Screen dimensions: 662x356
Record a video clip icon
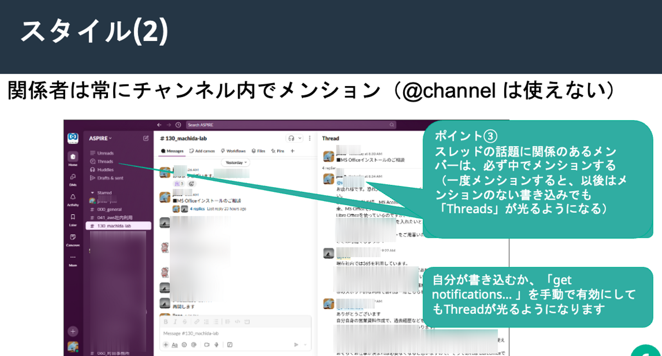[206, 345]
